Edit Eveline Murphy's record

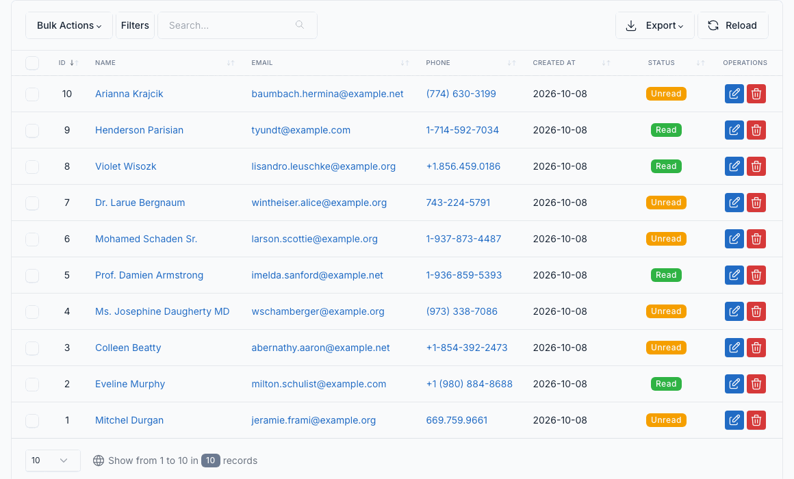tap(734, 385)
